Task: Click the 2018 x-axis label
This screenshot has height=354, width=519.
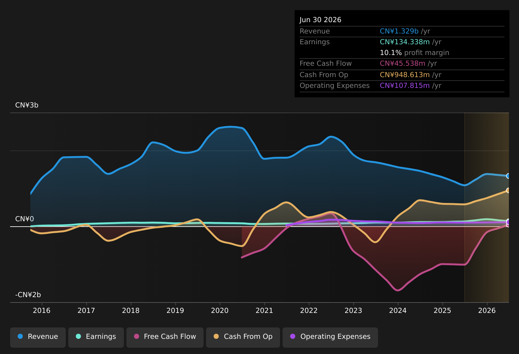Action: (x=131, y=311)
